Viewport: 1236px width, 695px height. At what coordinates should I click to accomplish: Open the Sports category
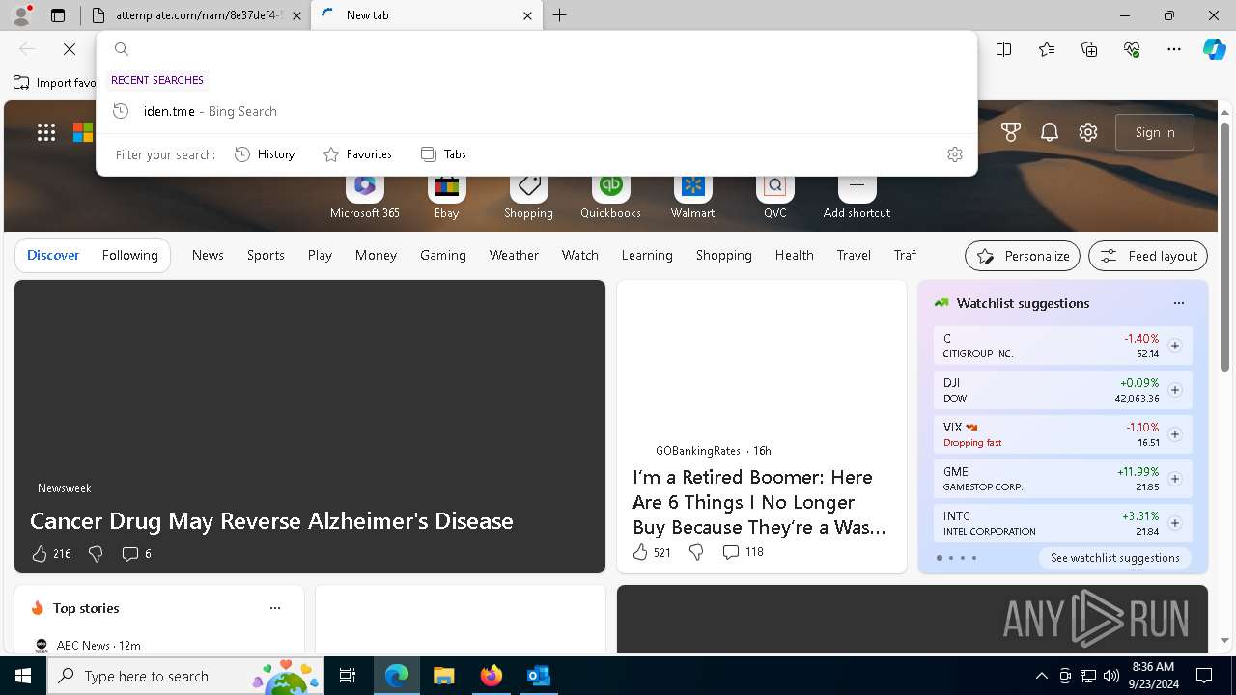[x=266, y=255]
